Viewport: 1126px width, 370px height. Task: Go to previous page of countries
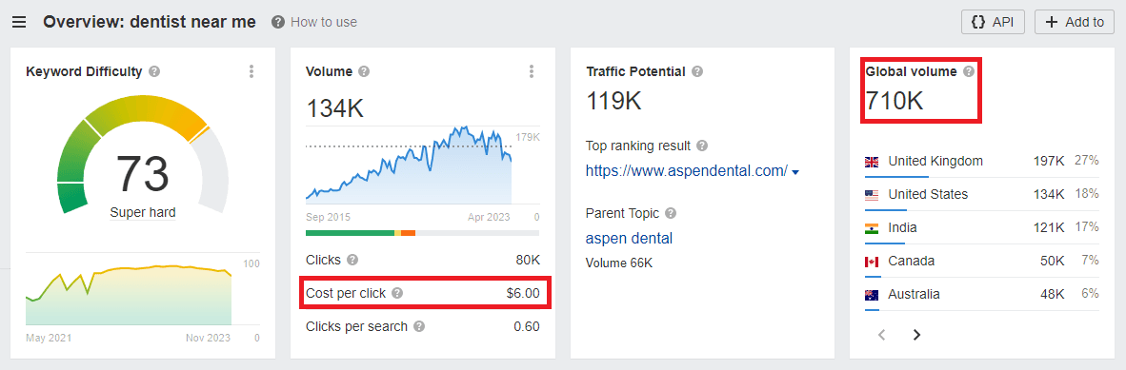[882, 335]
